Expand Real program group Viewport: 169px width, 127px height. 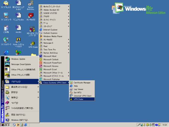pos(54,46)
